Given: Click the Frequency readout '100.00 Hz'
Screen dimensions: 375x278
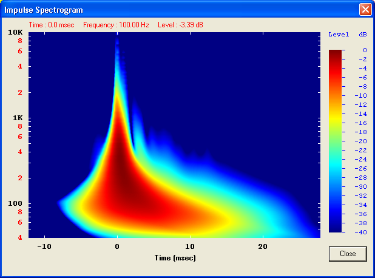Looking at the screenshot, I should [134, 25].
